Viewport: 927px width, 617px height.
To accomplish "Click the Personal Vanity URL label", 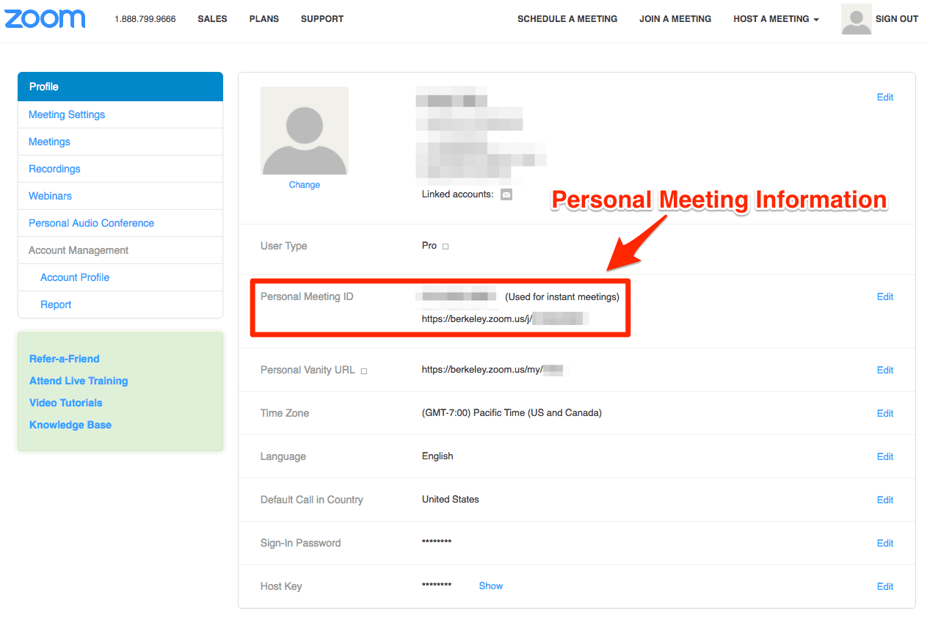I will tap(308, 370).
